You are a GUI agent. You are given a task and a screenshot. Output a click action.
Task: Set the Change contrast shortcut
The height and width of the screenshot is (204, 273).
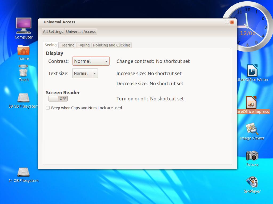click(173, 61)
